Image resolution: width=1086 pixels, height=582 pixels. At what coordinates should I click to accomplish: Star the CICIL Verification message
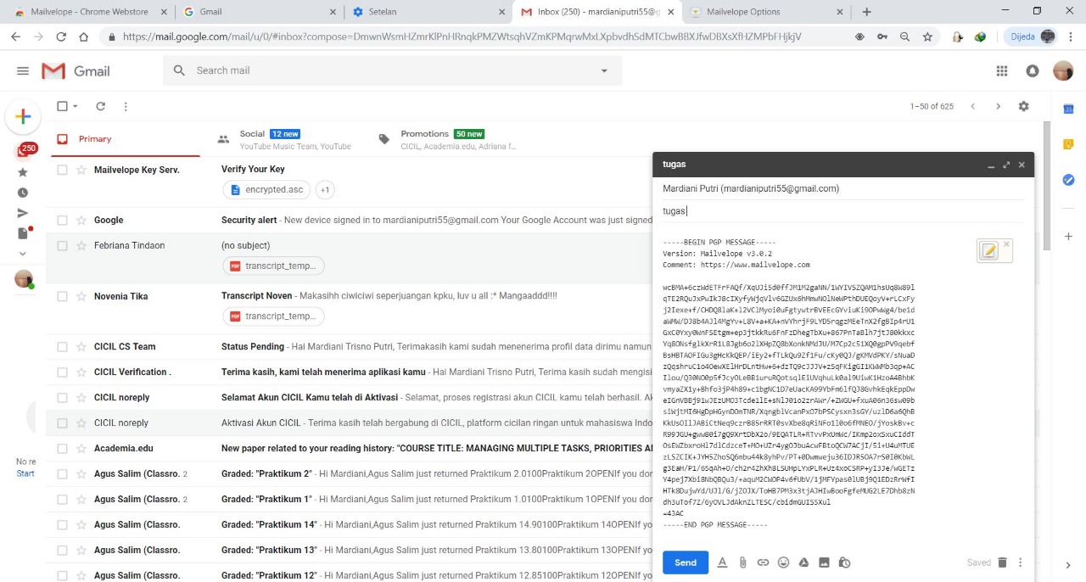click(x=81, y=372)
